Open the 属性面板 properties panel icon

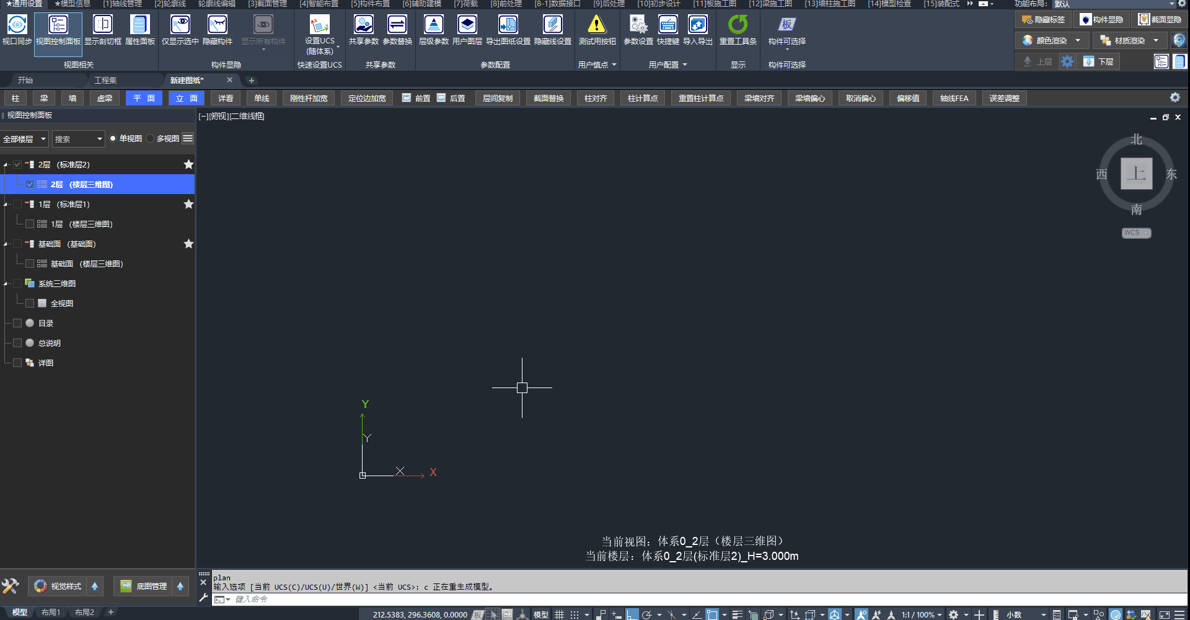(x=139, y=25)
